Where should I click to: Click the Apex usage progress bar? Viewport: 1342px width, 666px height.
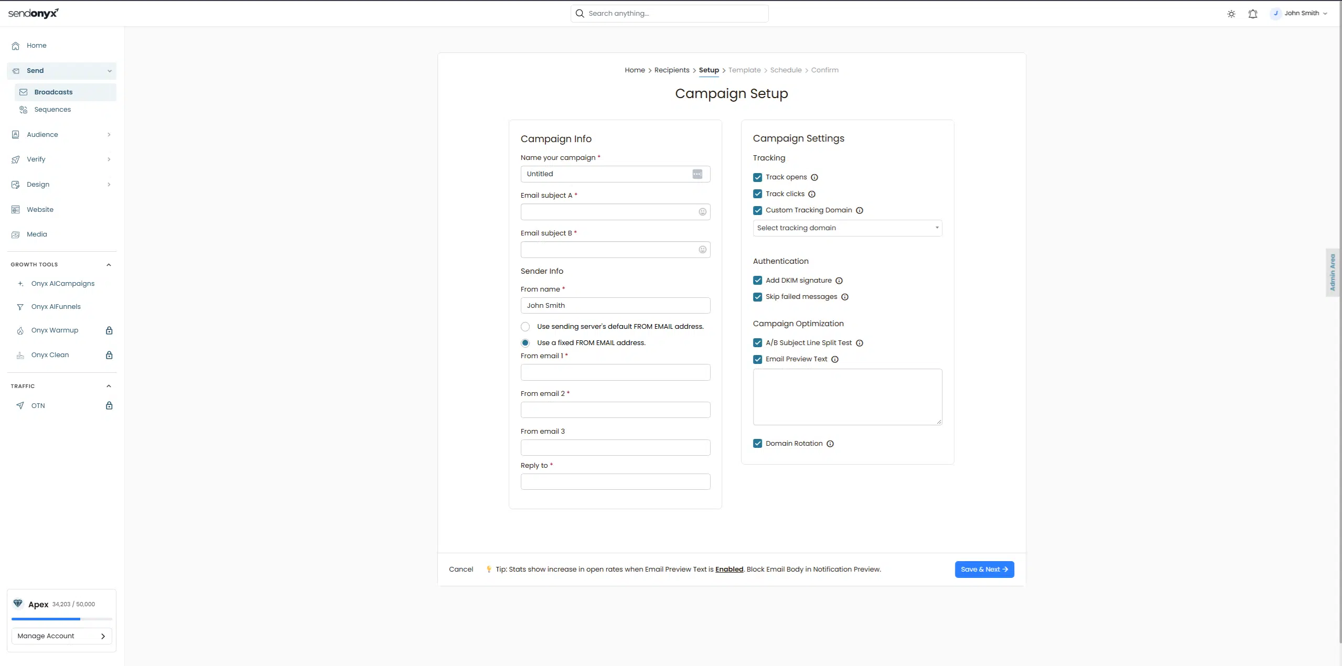coord(62,619)
